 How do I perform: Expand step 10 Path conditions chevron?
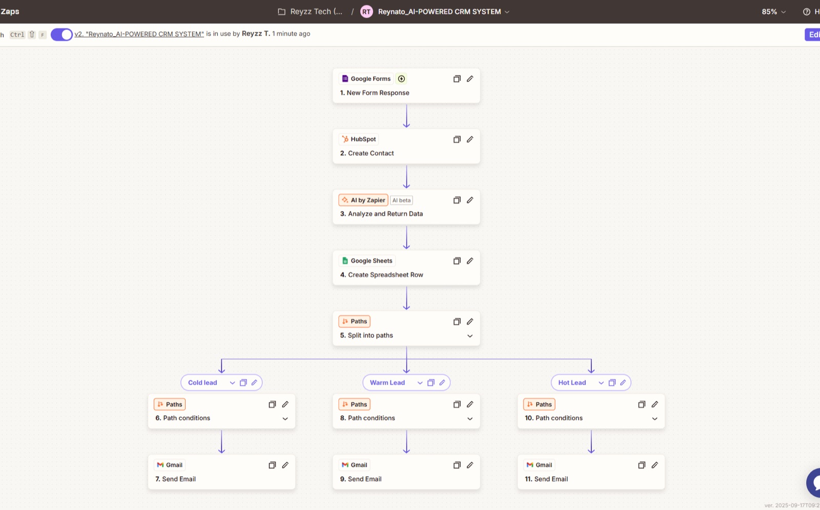pos(654,419)
